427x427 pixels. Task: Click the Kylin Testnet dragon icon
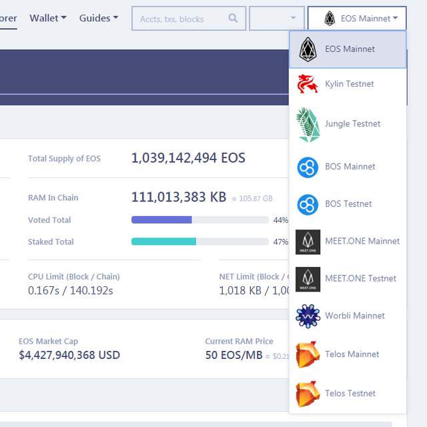tap(308, 84)
